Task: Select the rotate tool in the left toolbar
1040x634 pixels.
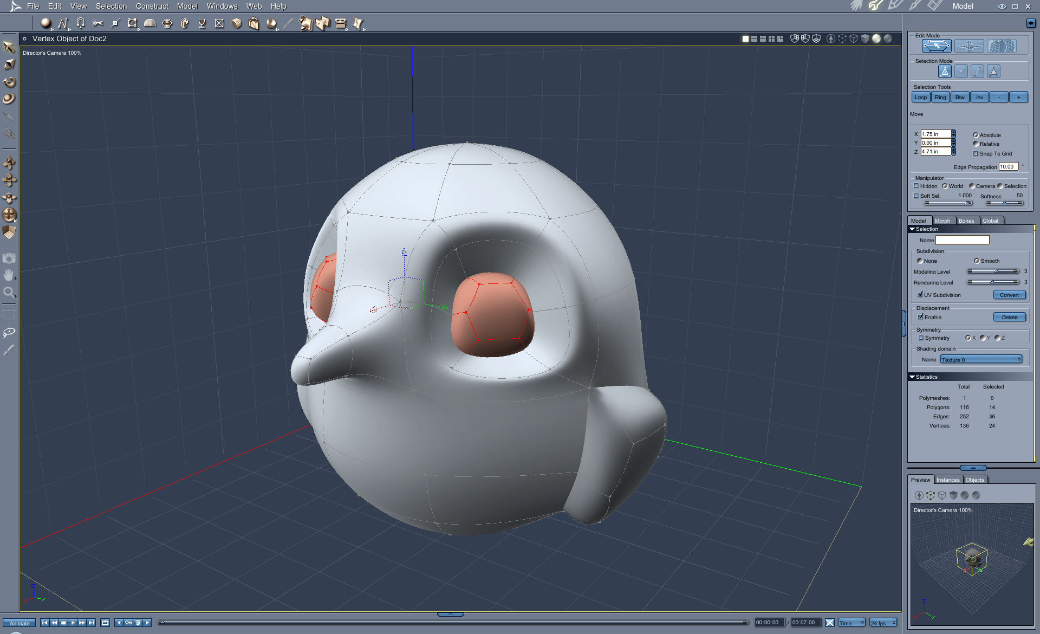Action: pyautogui.click(x=9, y=82)
